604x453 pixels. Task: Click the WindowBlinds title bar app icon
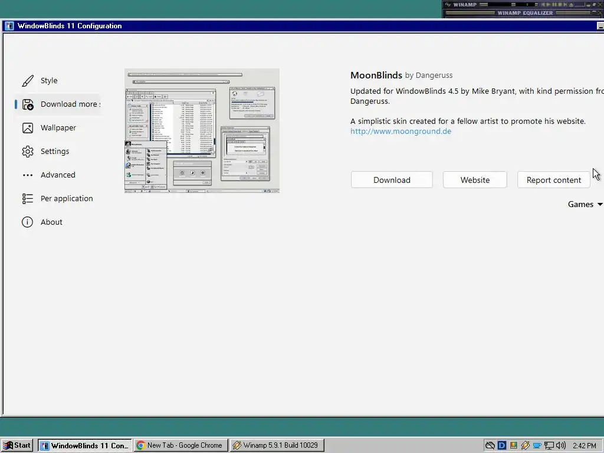click(x=9, y=26)
